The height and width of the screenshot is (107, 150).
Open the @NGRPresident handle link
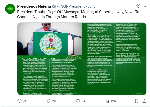click(71, 6)
